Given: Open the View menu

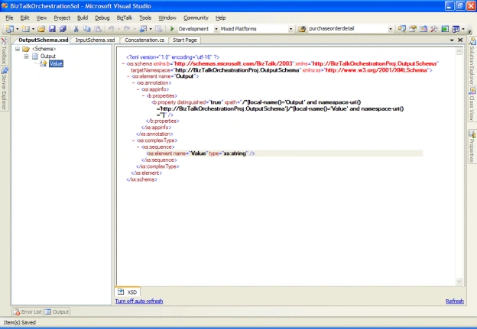Looking at the screenshot, I should click(x=41, y=18).
